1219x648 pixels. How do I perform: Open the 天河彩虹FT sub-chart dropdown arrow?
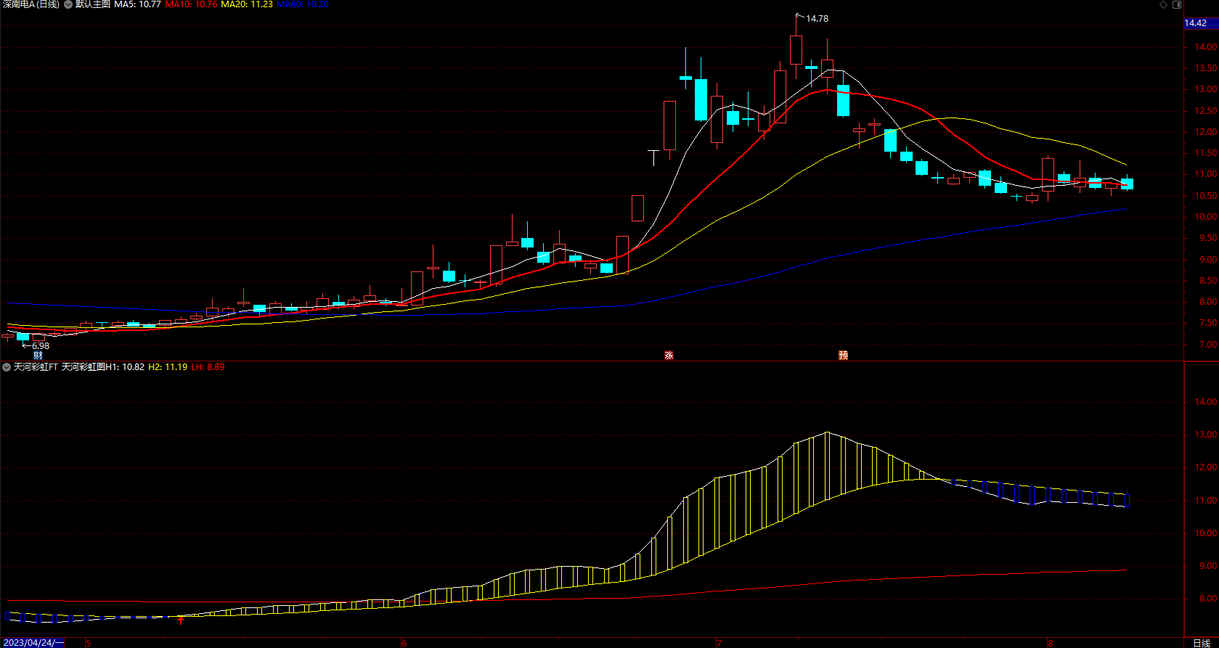[x=7, y=367]
